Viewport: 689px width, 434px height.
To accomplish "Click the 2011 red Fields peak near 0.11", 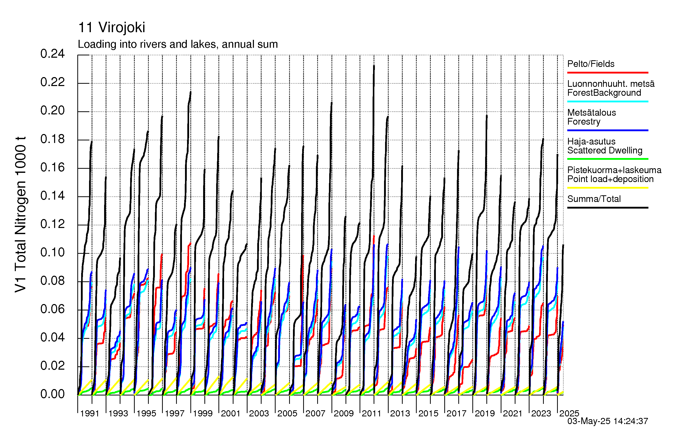I will (x=374, y=236).
